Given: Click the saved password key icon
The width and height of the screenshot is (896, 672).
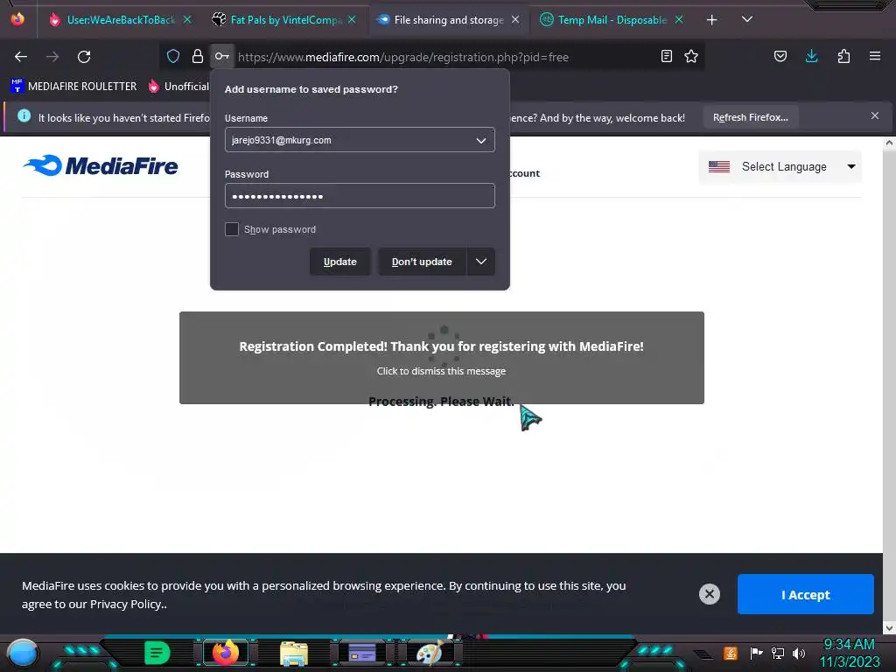Looking at the screenshot, I should point(221,56).
